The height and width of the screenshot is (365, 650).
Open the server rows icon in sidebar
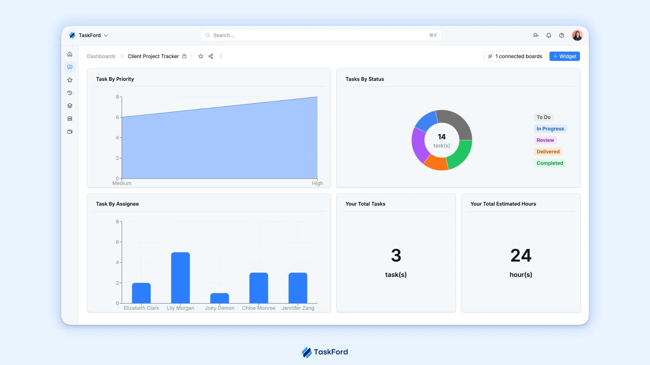[70, 119]
